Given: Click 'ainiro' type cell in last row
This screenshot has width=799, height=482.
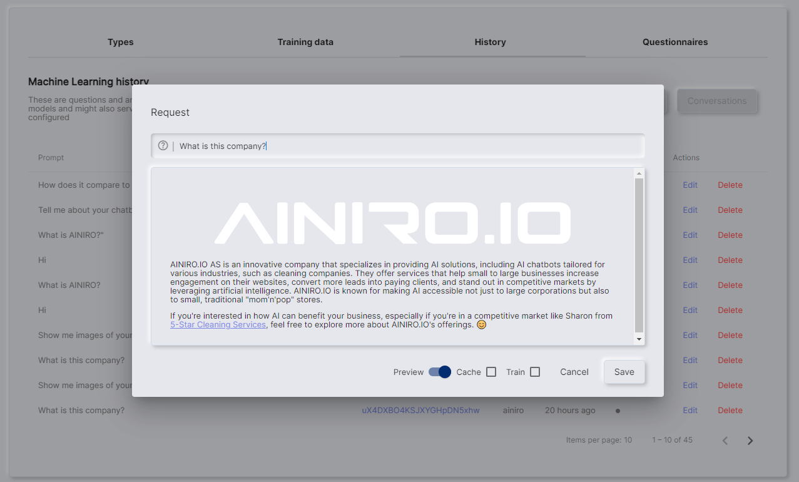Looking at the screenshot, I should [x=513, y=411].
